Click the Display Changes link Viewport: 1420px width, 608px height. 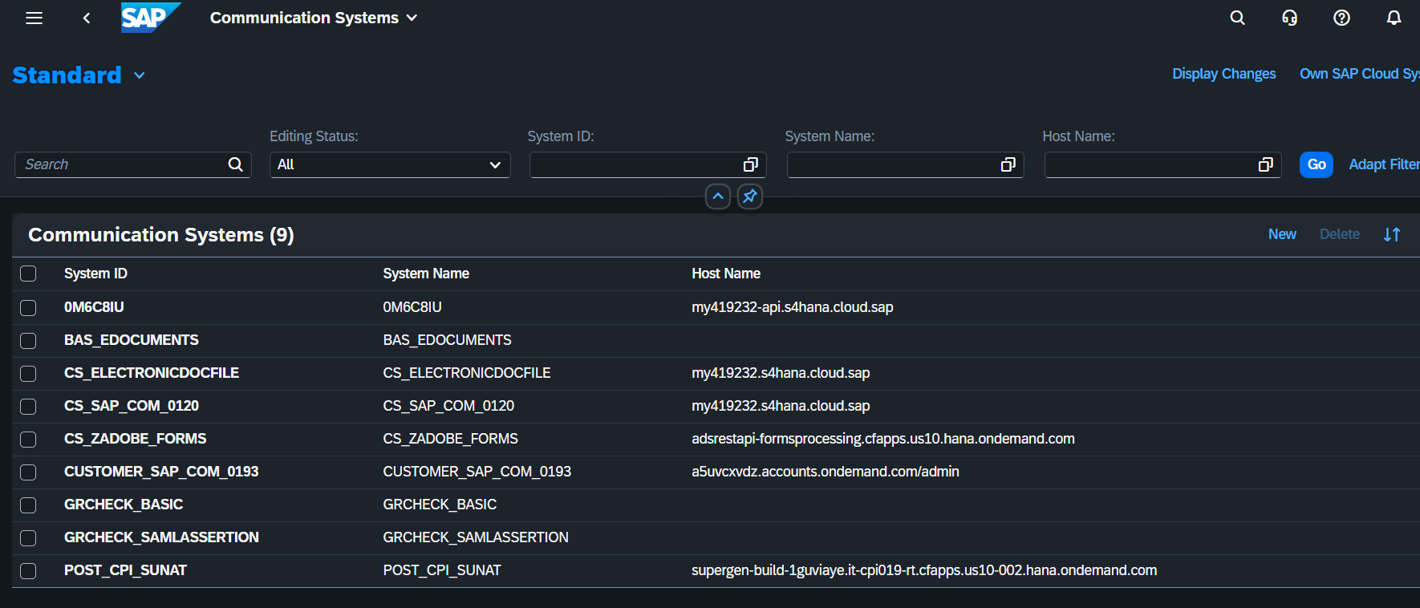tap(1223, 74)
